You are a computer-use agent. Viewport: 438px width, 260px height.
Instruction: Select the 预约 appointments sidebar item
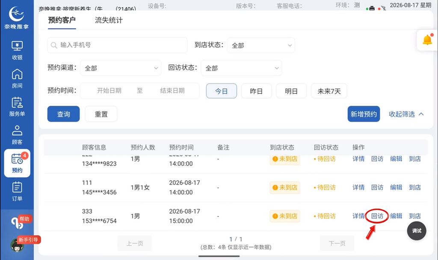(x=17, y=163)
